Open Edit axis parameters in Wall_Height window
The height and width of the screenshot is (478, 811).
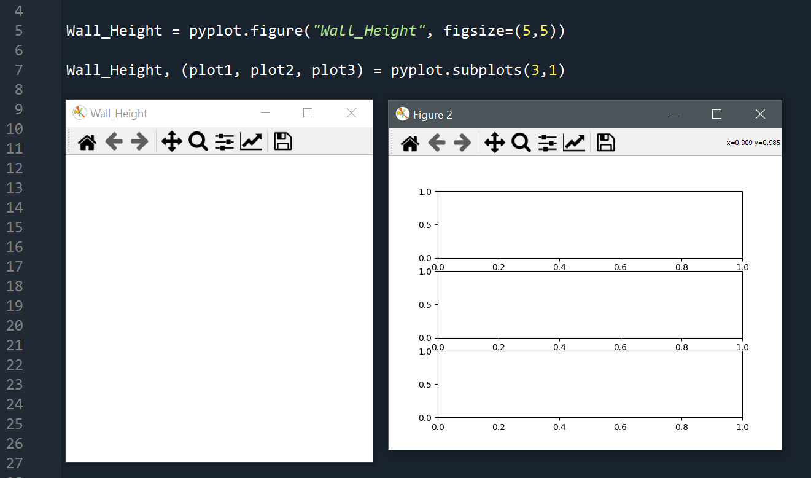251,142
